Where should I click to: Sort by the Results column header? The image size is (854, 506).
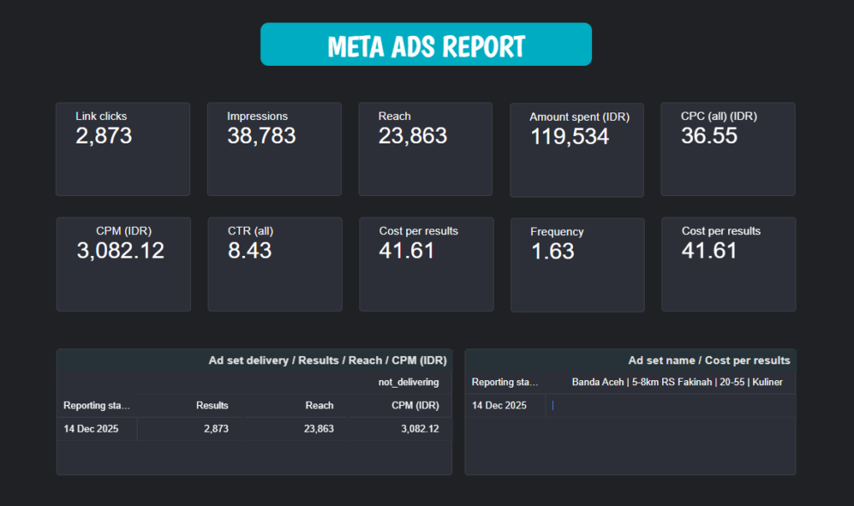point(212,406)
